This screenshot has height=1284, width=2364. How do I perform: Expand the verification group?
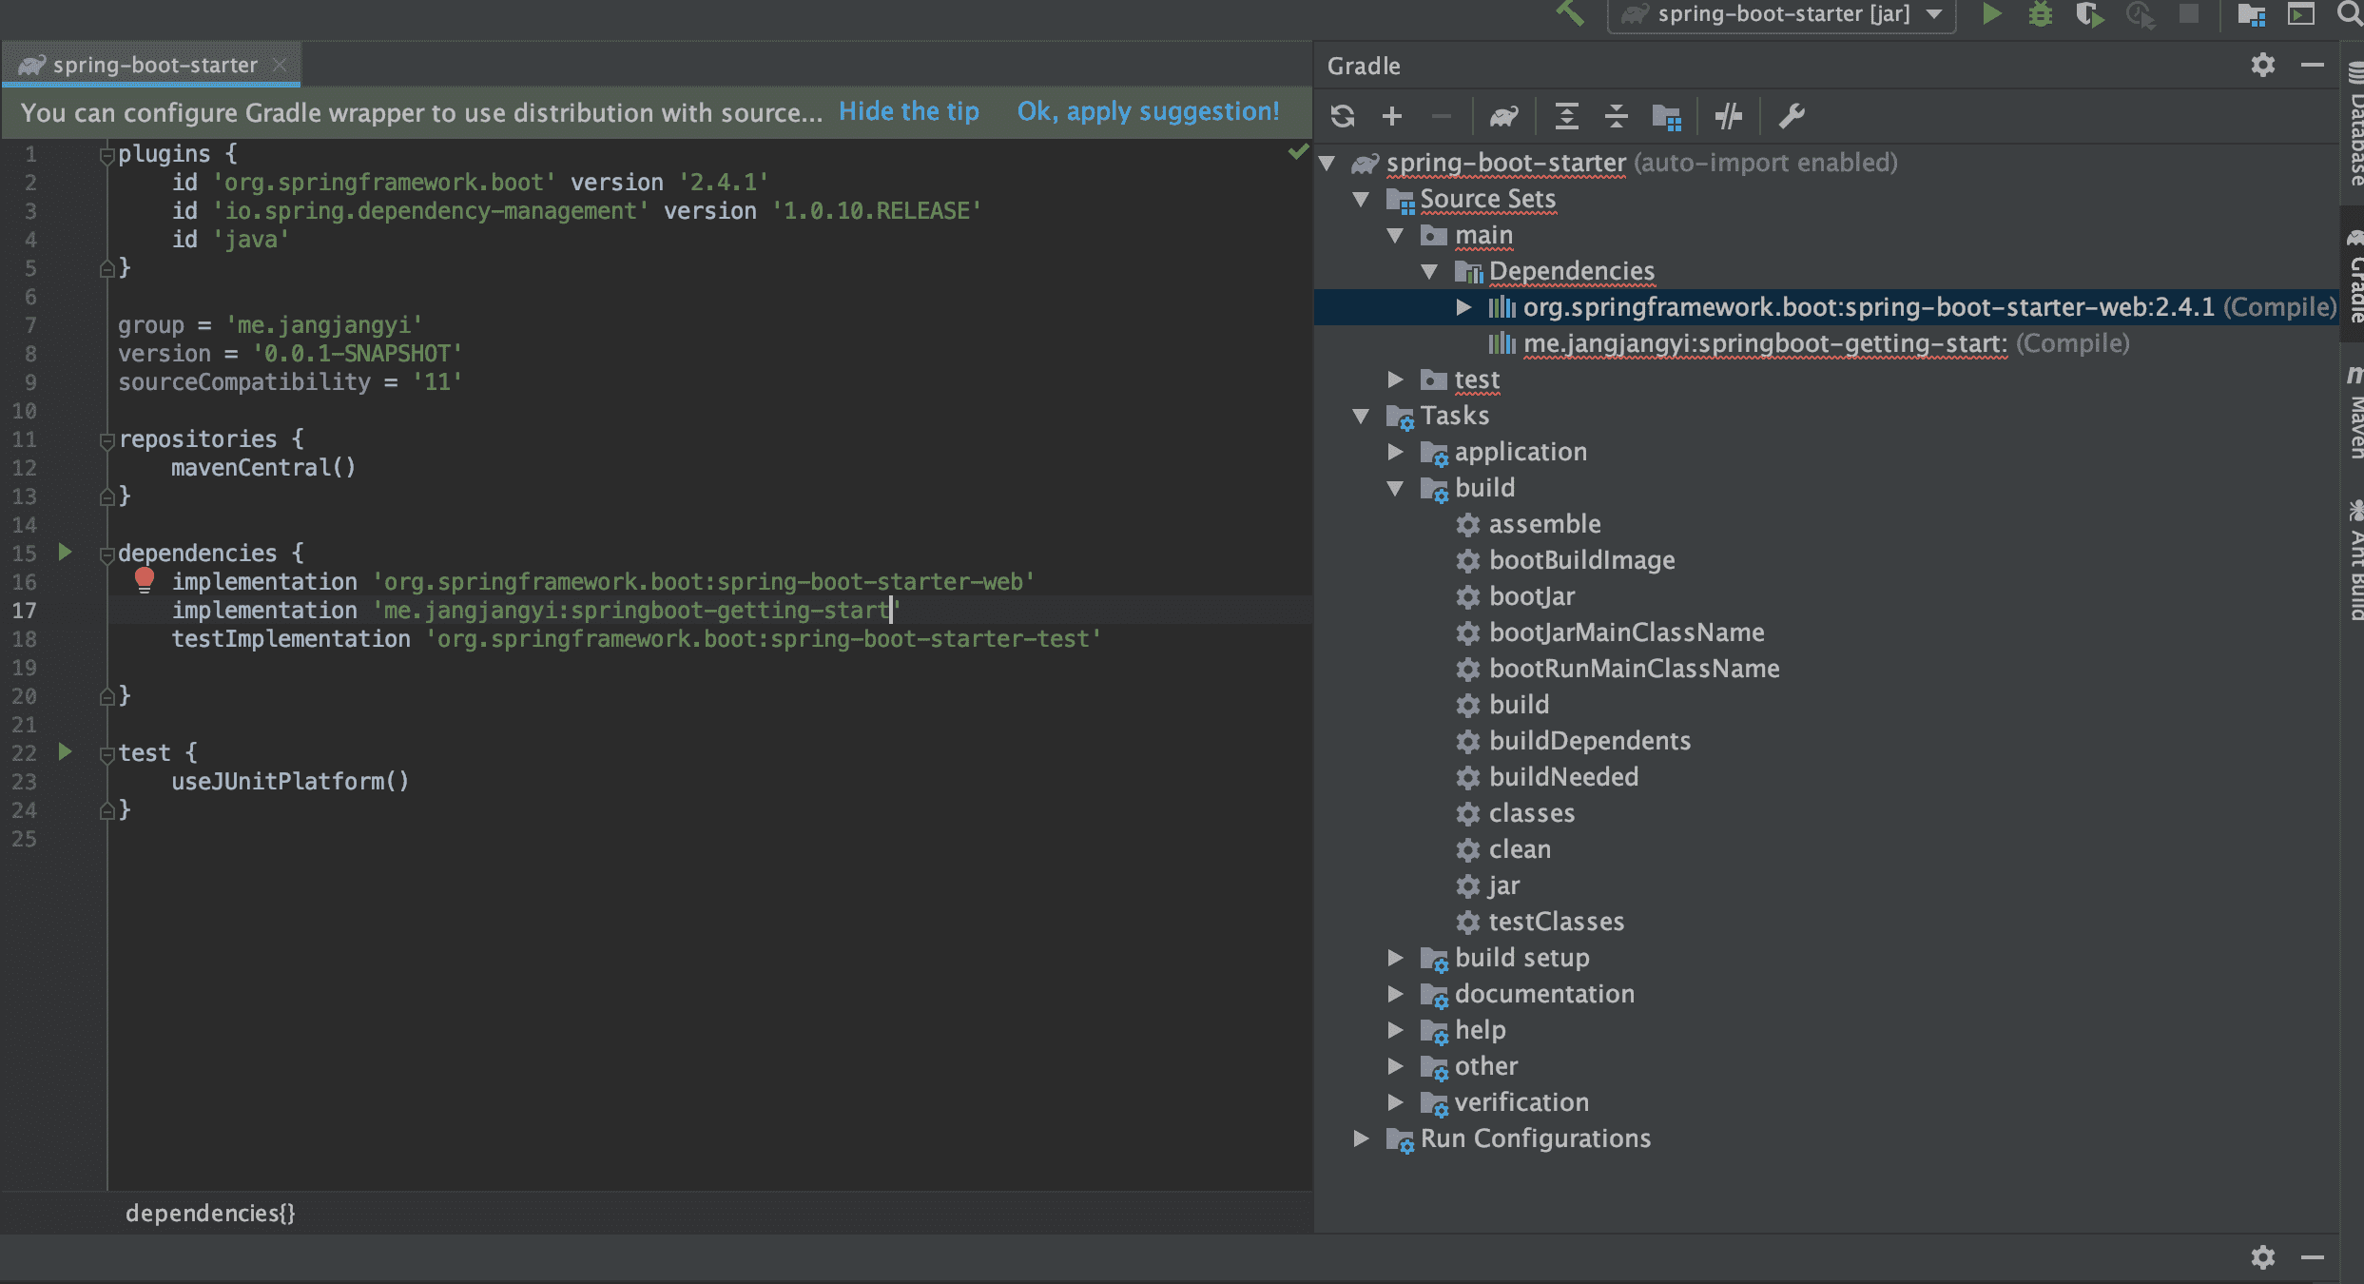pyautogui.click(x=1395, y=1102)
